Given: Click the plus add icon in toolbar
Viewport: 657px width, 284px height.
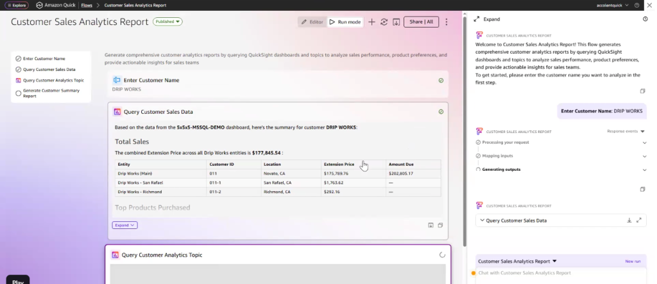Looking at the screenshot, I should pos(371,22).
